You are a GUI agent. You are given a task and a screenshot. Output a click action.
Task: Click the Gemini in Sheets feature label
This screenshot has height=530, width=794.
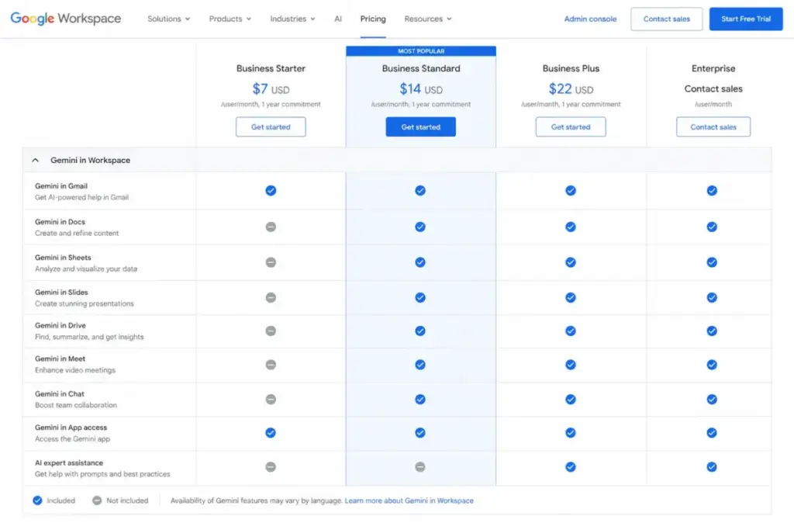tap(63, 258)
